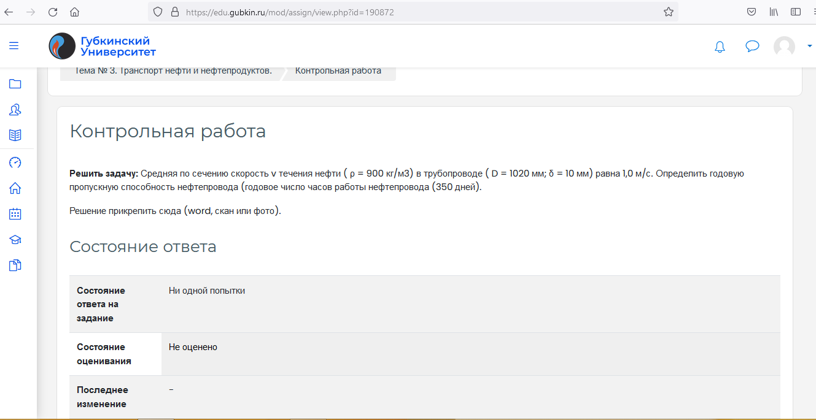Open the course folder icon in sidebar
816x420 pixels.
(x=15, y=84)
